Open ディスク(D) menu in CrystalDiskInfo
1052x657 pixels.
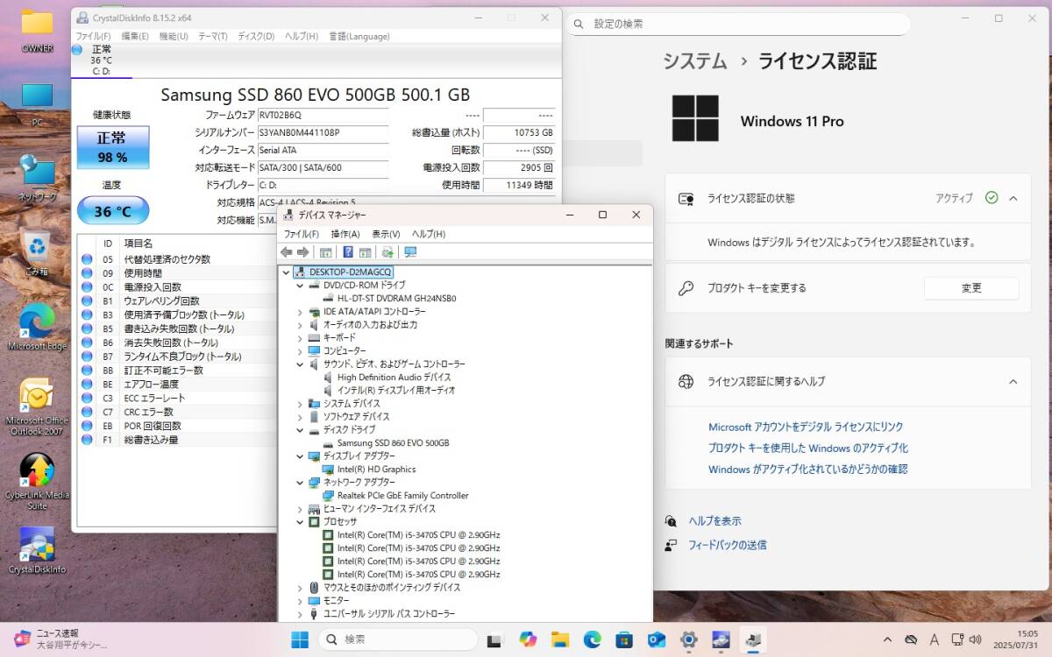coord(256,36)
